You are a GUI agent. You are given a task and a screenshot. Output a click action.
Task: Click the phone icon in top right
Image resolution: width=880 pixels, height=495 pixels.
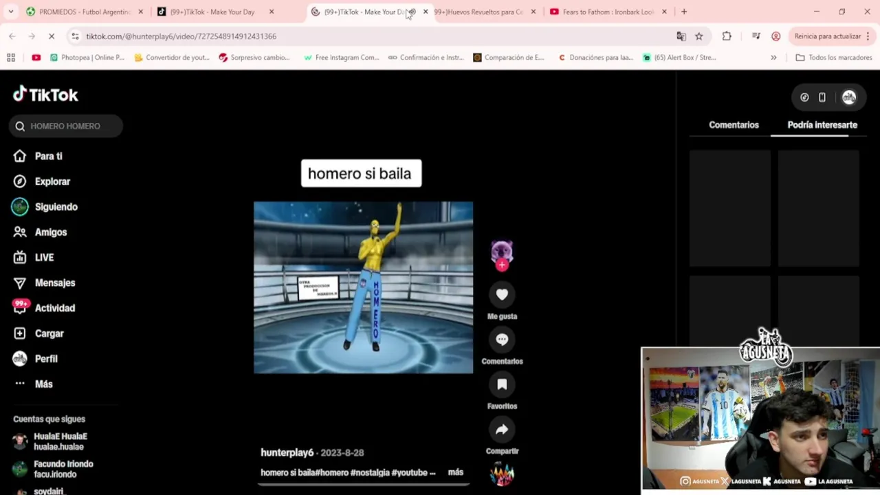(x=822, y=98)
